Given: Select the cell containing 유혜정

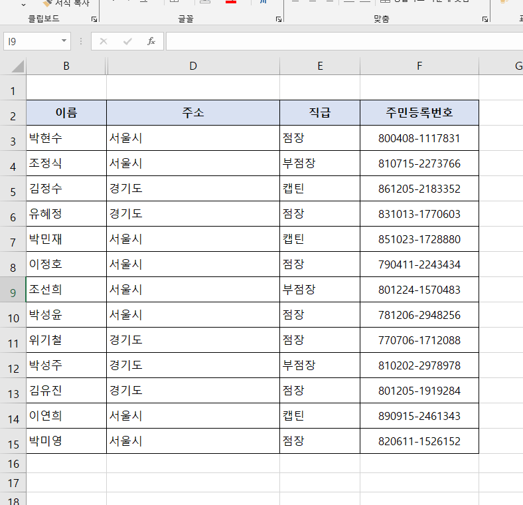Looking at the screenshot, I should [x=66, y=214].
